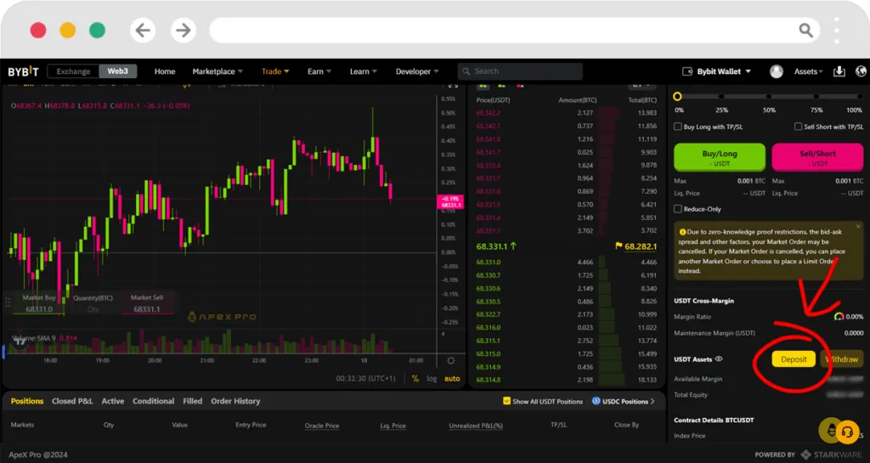Focus the Bybit Search field

point(520,71)
